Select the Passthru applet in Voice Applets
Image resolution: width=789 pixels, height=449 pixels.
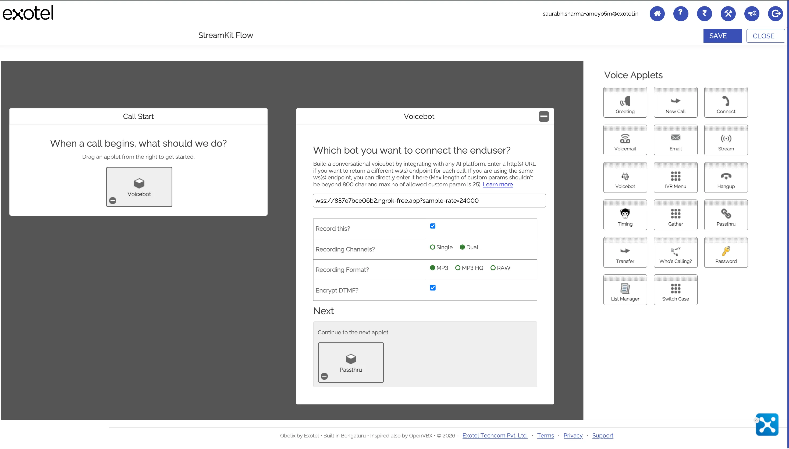[726, 215]
